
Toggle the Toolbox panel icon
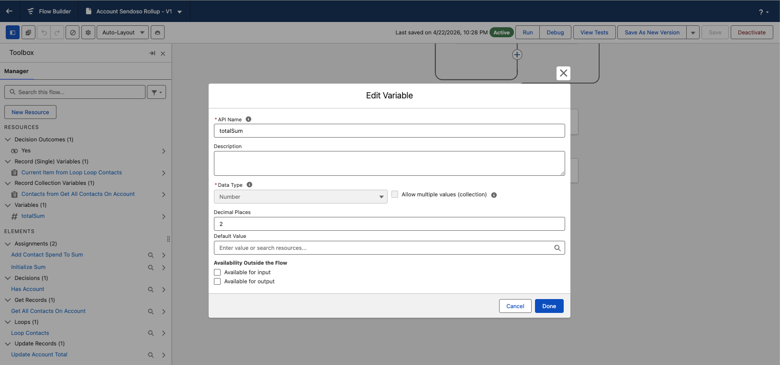(x=12, y=32)
